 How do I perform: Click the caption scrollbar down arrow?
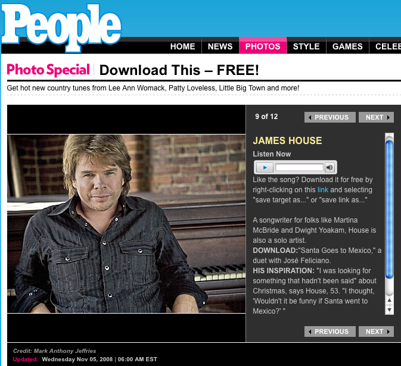click(389, 310)
